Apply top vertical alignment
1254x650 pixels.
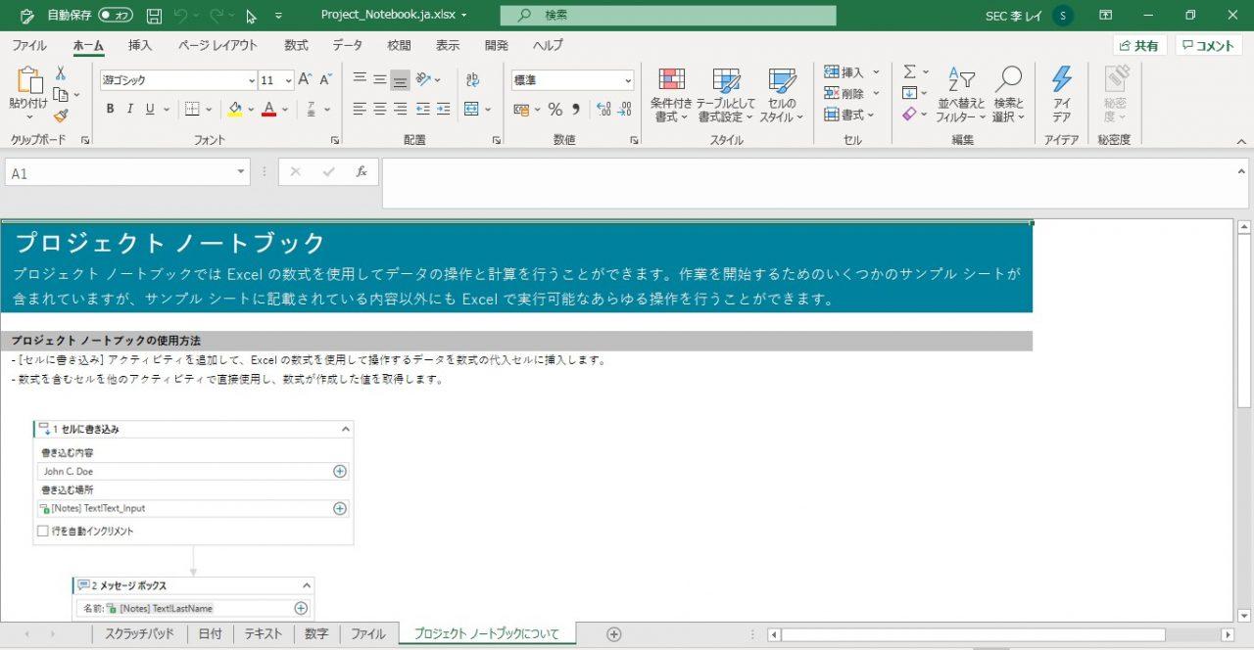[360, 80]
